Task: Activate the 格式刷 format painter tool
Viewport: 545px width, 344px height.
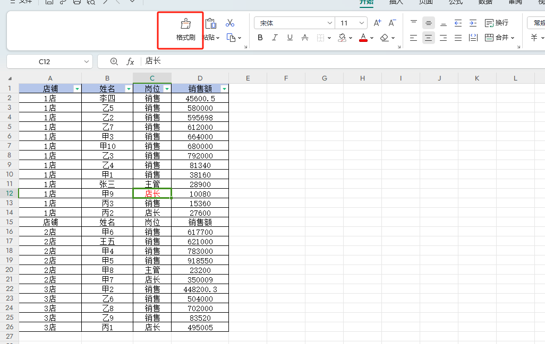Action: (185, 30)
